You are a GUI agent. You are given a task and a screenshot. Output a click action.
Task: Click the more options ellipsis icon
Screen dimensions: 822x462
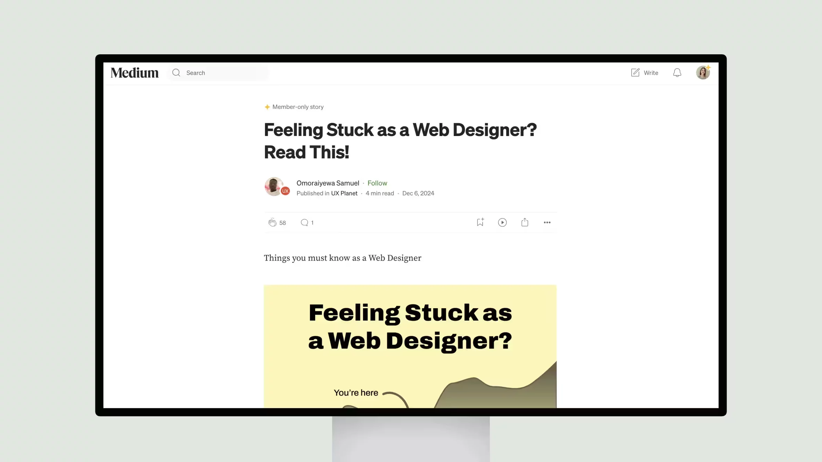click(547, 222)
